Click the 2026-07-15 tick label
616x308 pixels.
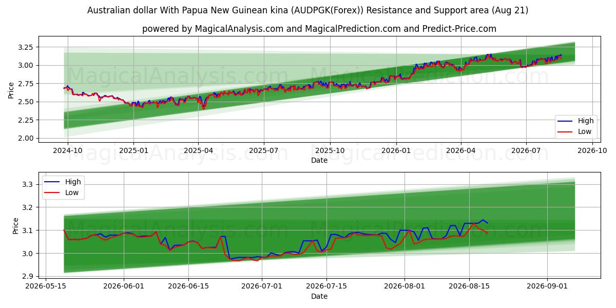(x=326, y=286)
